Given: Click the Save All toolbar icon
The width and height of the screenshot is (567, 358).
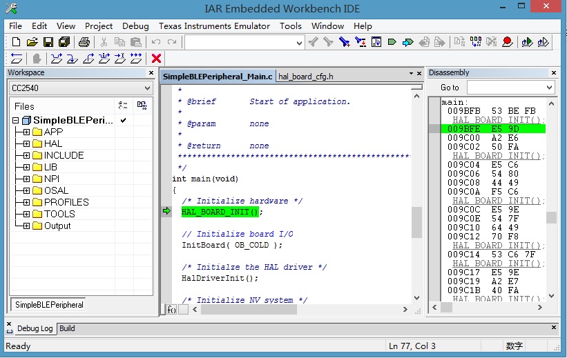Looking at the screenshot, I should tap(64, 42).
